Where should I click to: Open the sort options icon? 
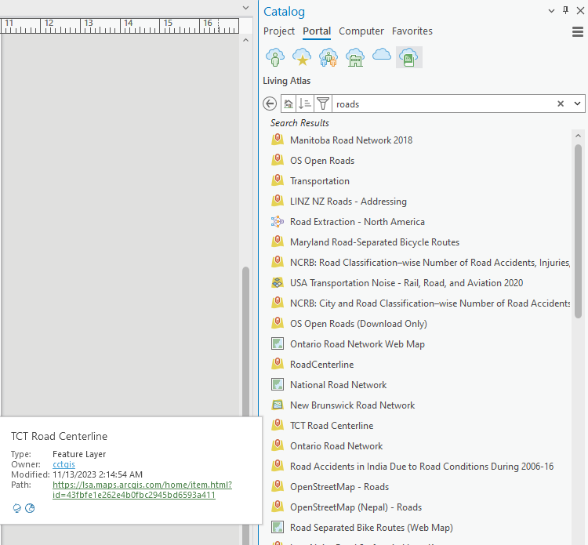(x=305, y=104)
